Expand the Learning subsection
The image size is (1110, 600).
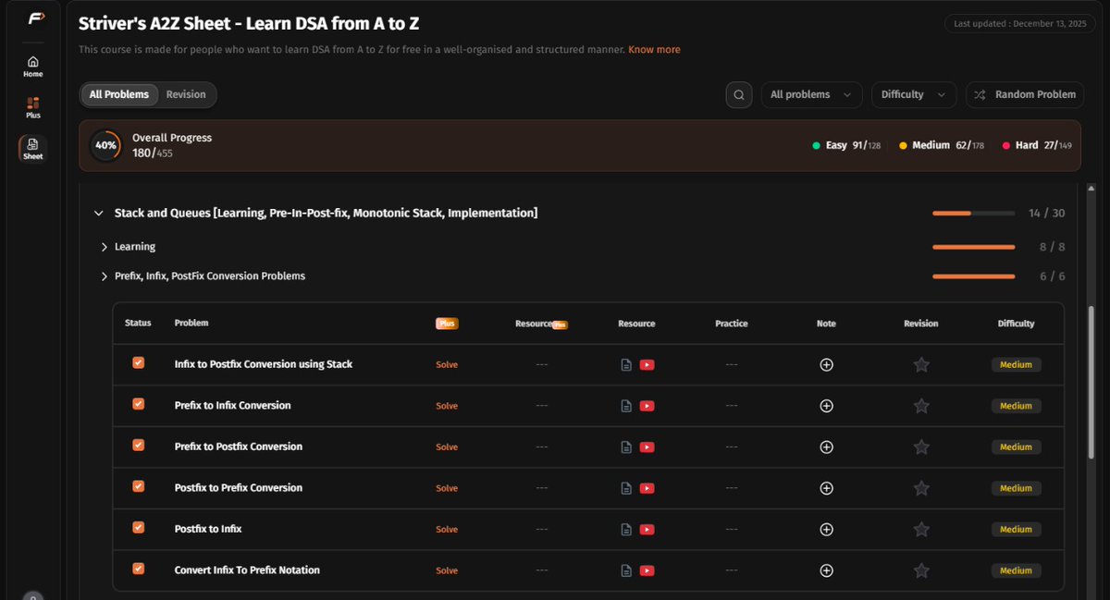click(105, 247)
